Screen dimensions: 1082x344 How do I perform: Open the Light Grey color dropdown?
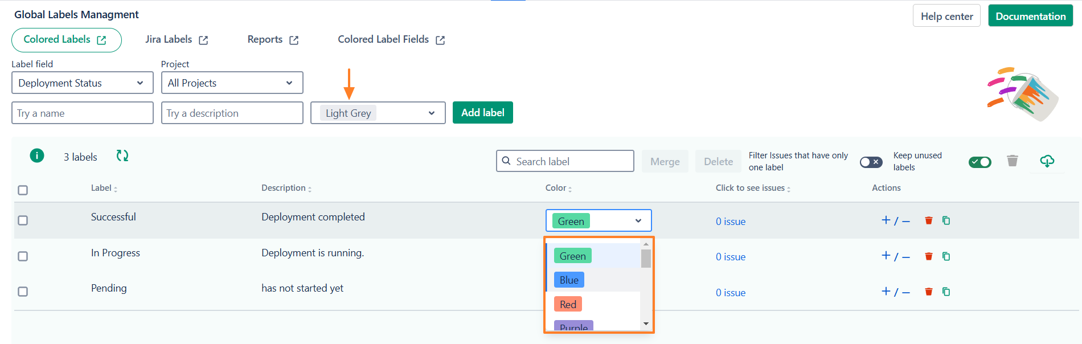point(378,113)
